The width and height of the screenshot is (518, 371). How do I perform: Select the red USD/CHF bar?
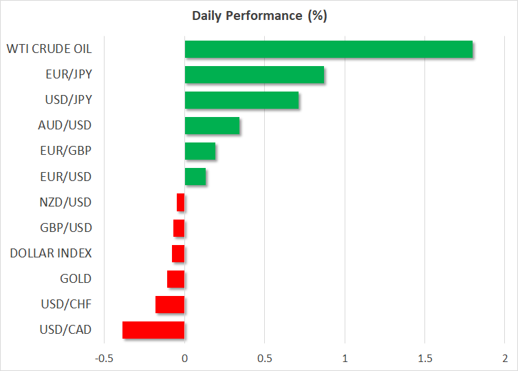170,304
